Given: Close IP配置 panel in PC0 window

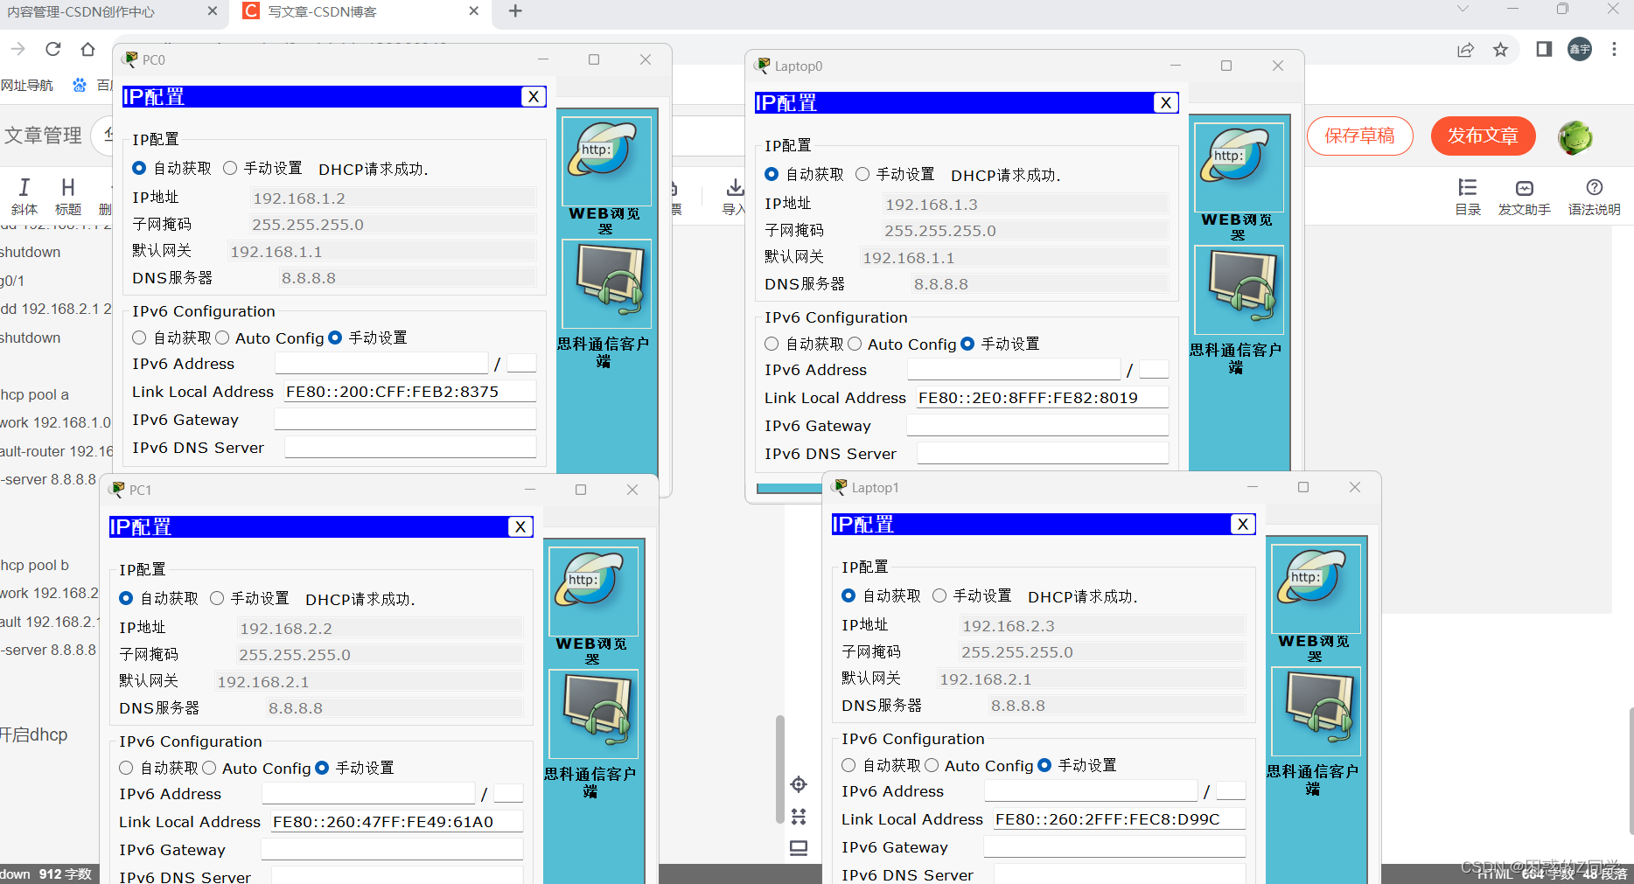Looking at the screenshot, I should point(534,97).
